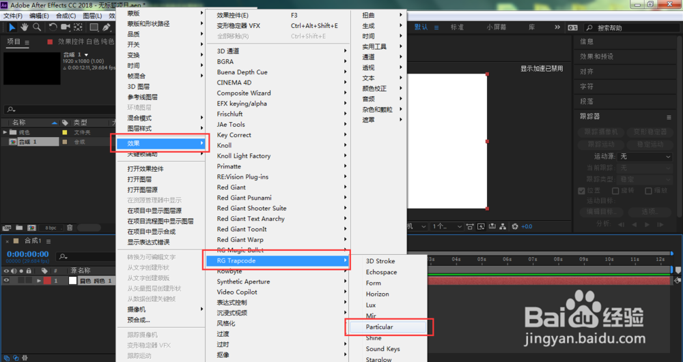Toggle solo switch for 白色 纯色 1 layer

(x=21, y=281)
